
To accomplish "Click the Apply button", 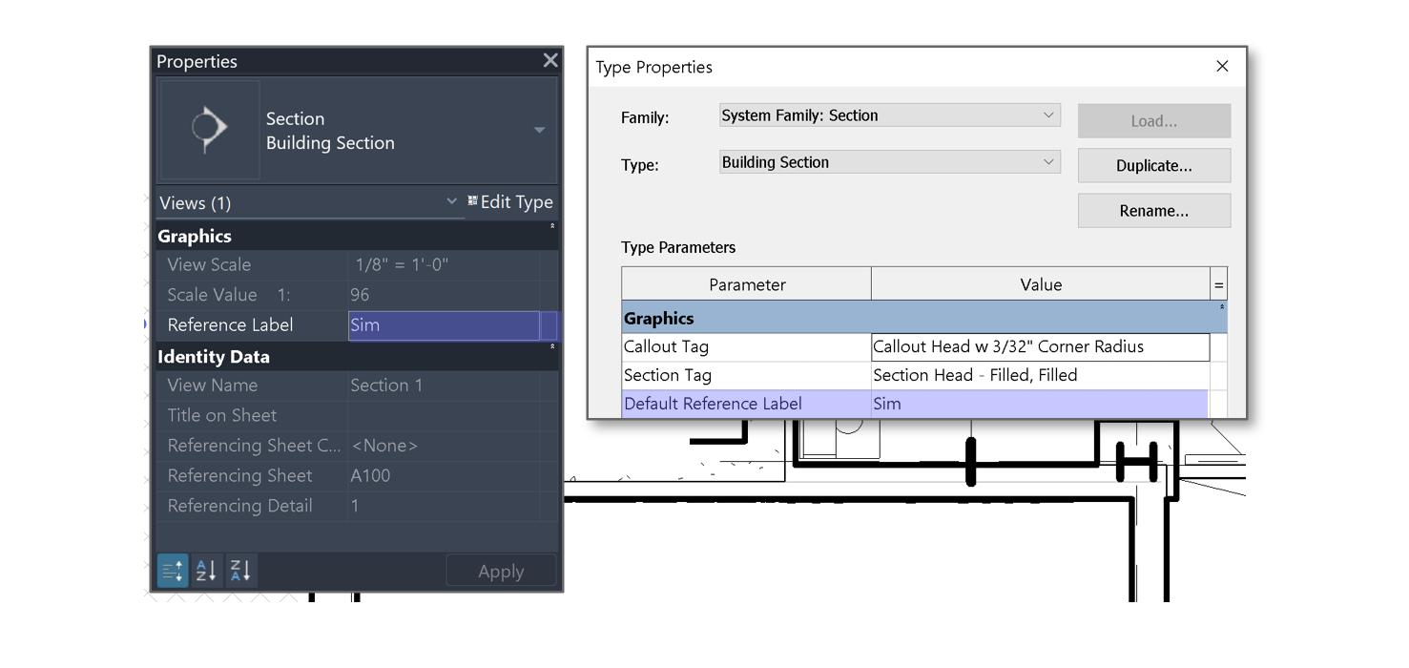I will point(501,570).
